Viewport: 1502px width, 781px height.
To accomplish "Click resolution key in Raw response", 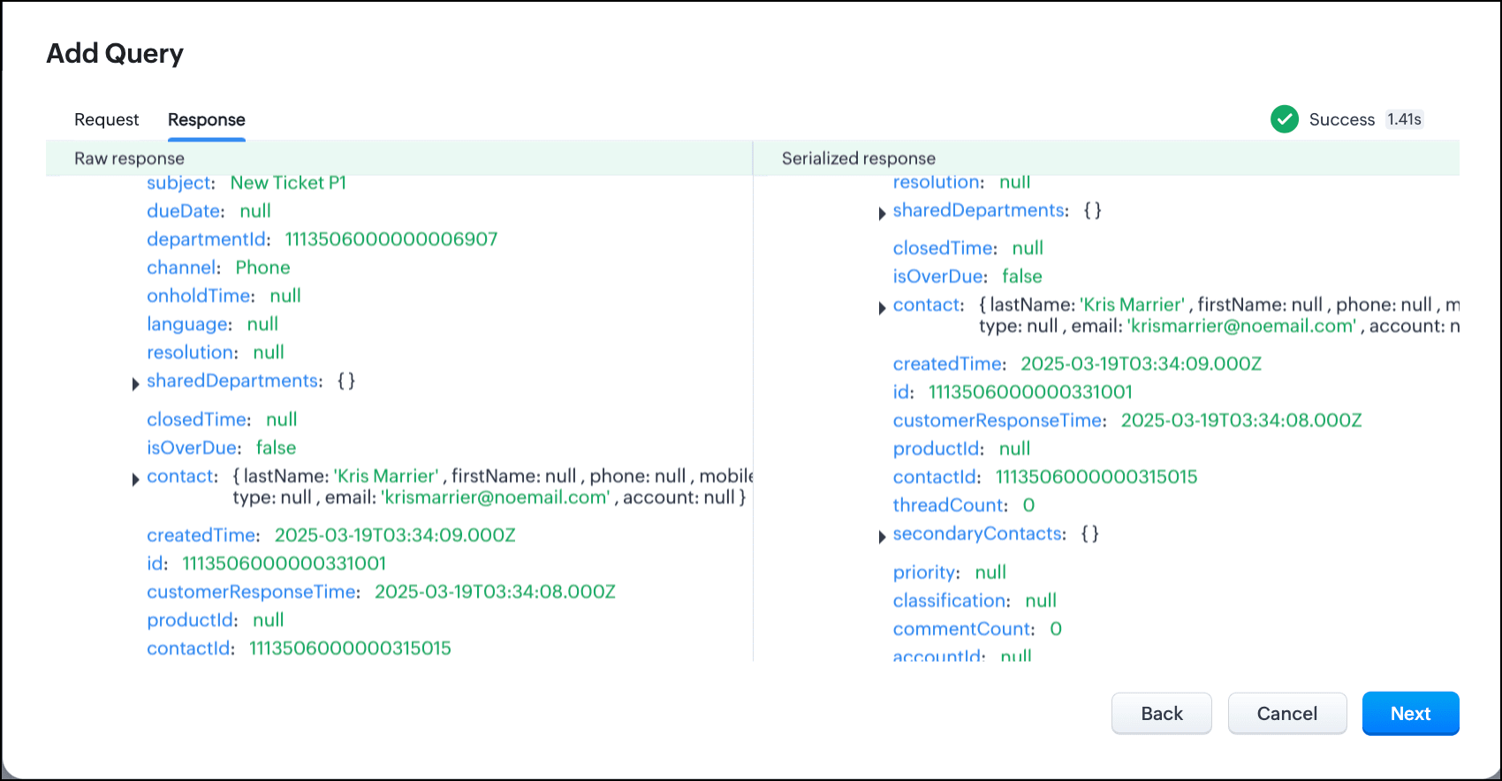I will [192, 353].
